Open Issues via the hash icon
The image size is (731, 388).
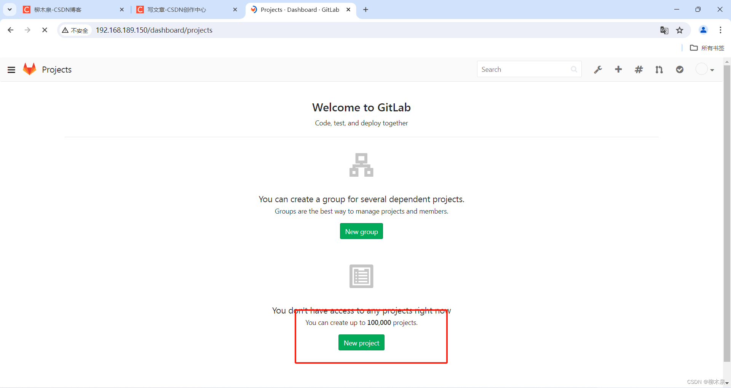coord(639,70)
